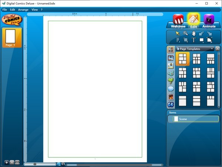Add a new page with plus button
222x167 pixels.
pyautogui.click(x=7, y=163)
